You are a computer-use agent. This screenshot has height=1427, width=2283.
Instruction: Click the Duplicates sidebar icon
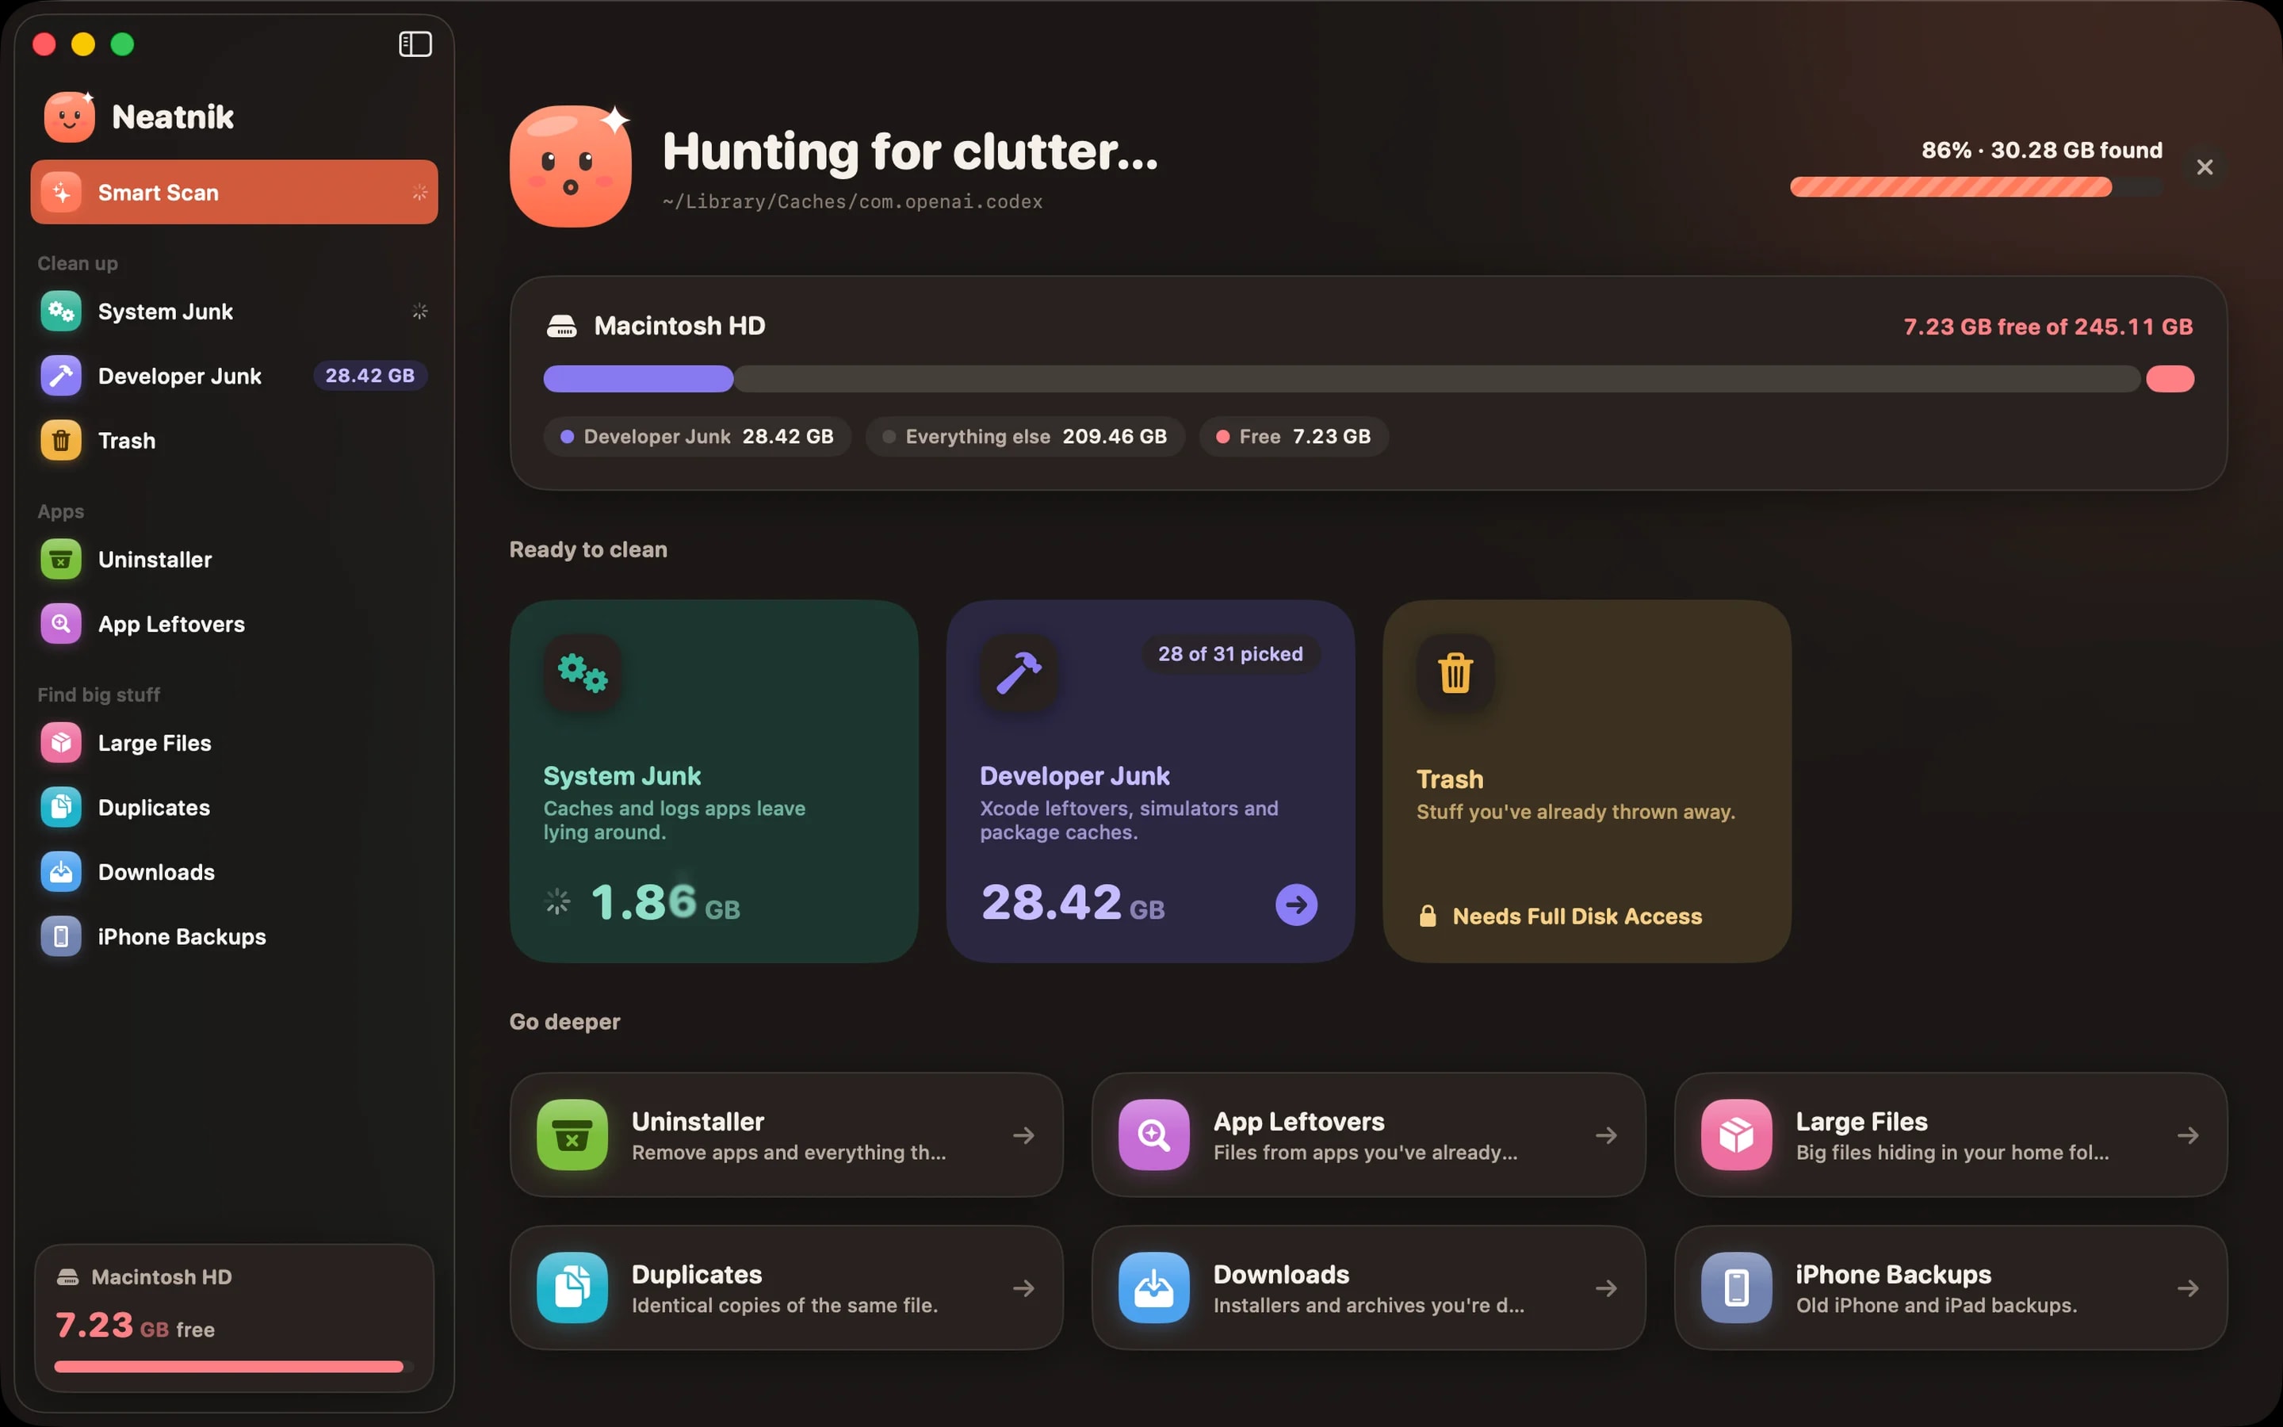click(x=61, y=808)
